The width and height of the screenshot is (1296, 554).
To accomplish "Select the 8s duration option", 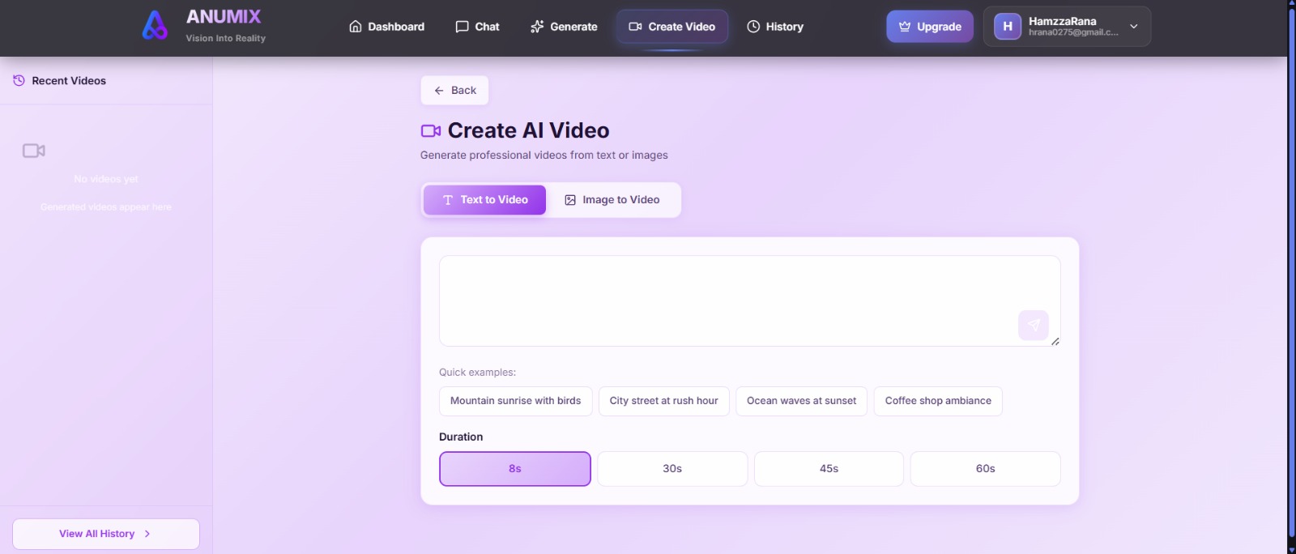I will click(514, 469).
